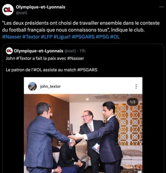The height and width of the screenshot is (173, 166).
Task: Open the handshake photo in quoted tweet
Action: (83, 133)
